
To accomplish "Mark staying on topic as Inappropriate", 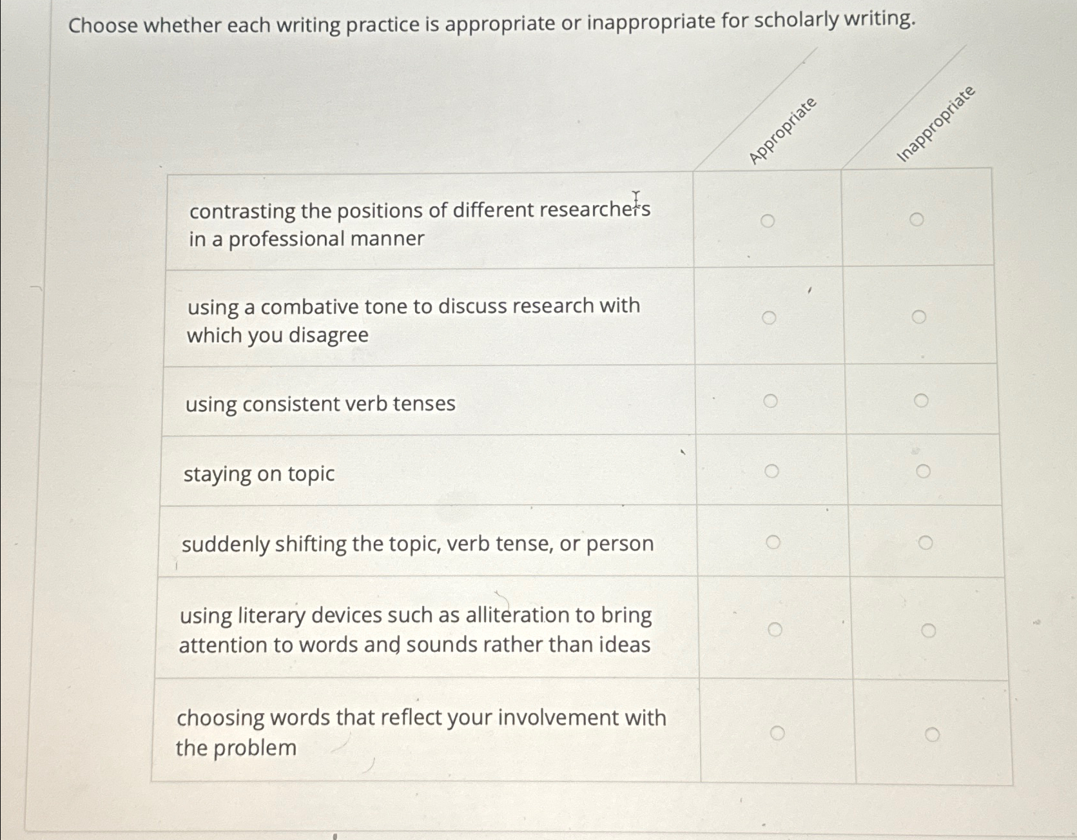I will click(x=923, y=472).
